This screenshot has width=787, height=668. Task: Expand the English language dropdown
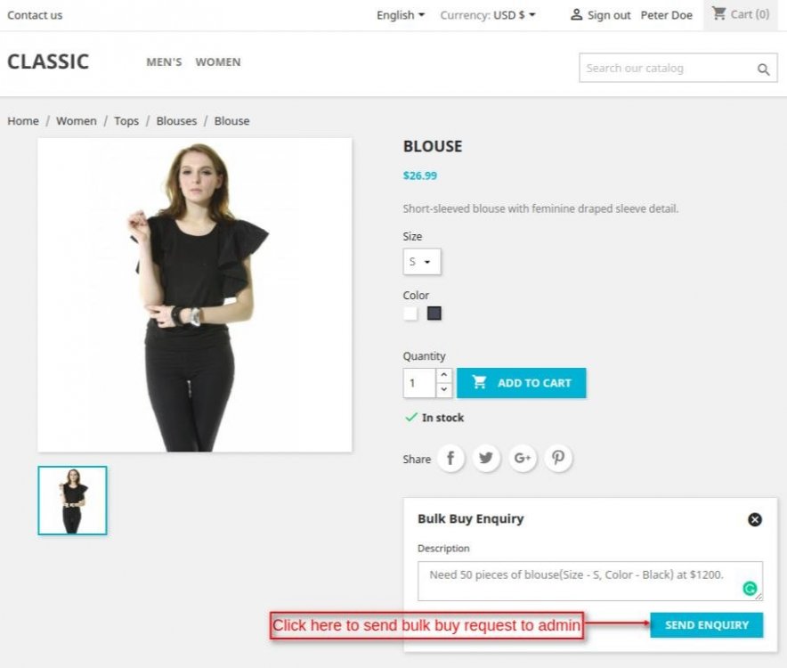coord(401,15)
